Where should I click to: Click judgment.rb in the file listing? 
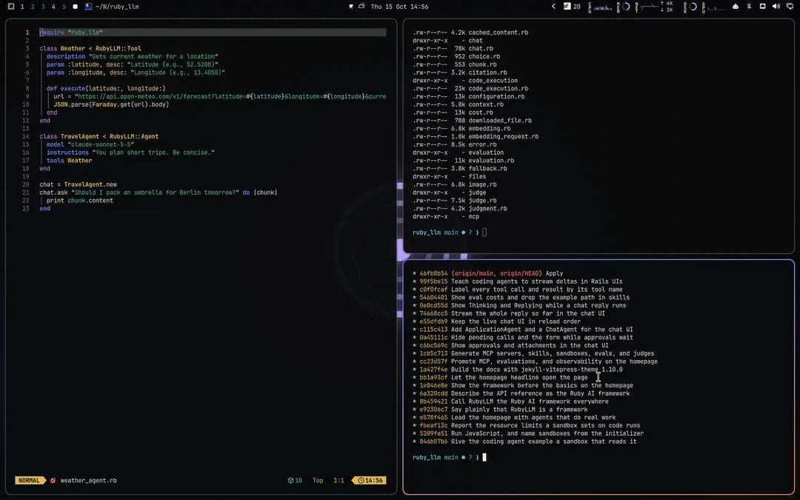click(x=487, y=208)
